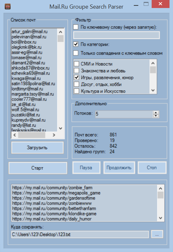Enable 'Только совпадения с ключевым словом'
Viewport: 173px width, 252px height.
76,53
